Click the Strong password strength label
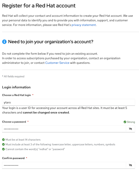 131,122
